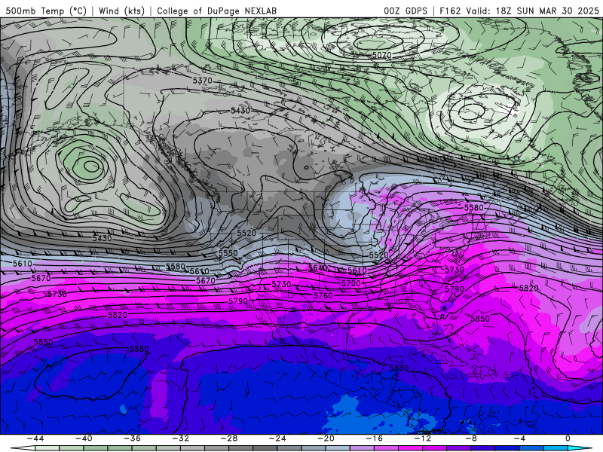Click the 5700 contour label
603x452 pixels.
[x=351, y=284]
